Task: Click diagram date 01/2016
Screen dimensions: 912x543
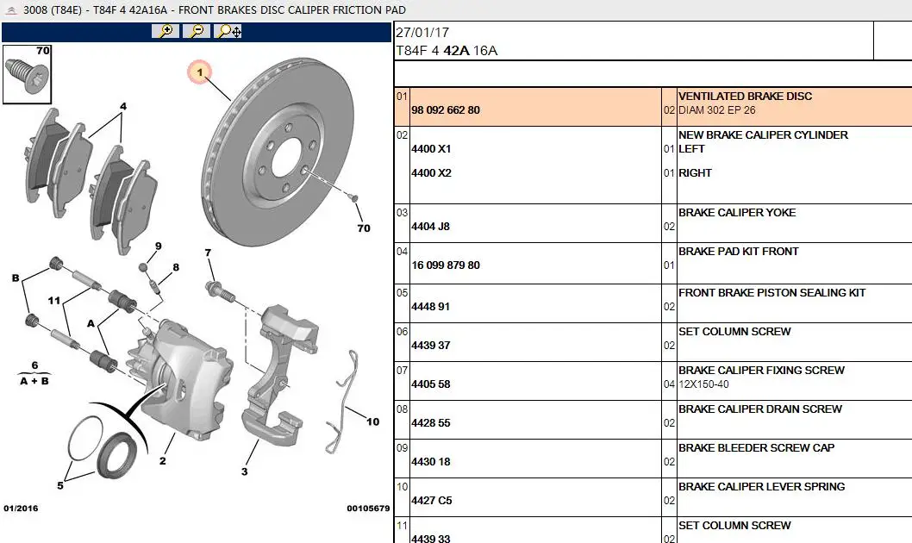Action: tap(21, 509)
